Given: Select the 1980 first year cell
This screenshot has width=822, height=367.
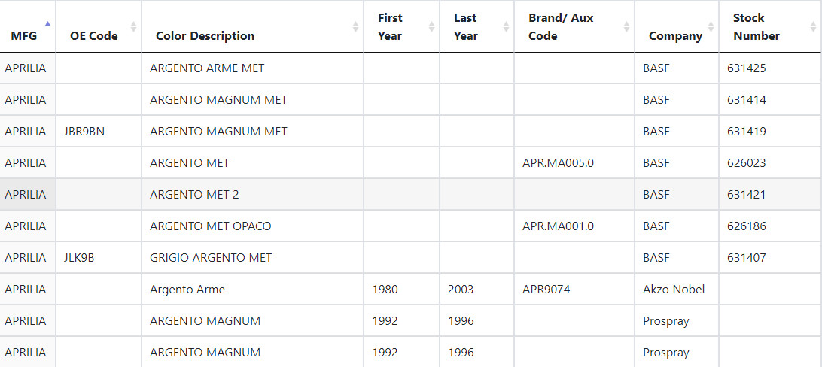Looking at the screenshot, I should 385,290.
